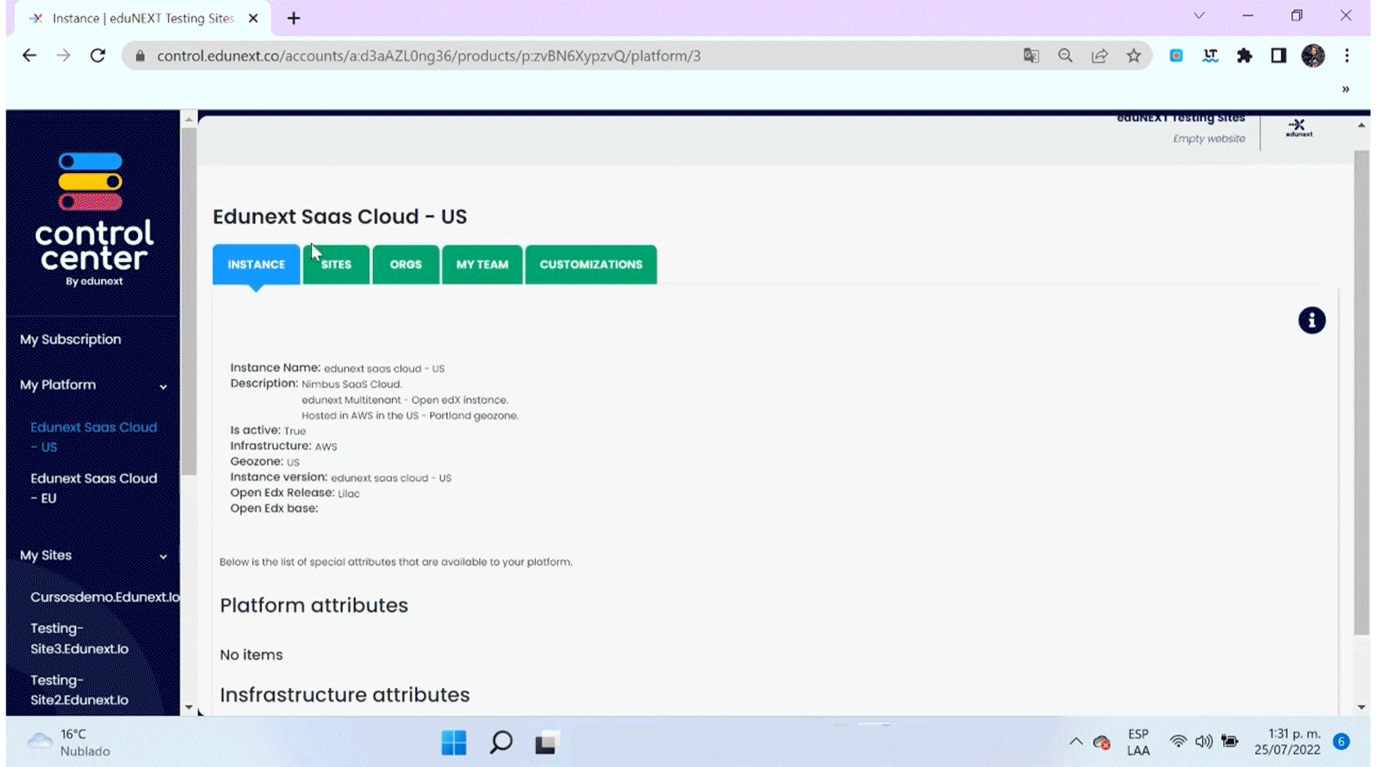
Task: Go back with browser back arrow
Action: coord(29,55)
